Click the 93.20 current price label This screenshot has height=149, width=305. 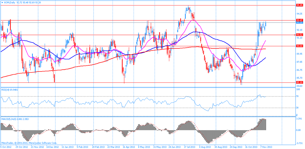[x=300, y=22]
